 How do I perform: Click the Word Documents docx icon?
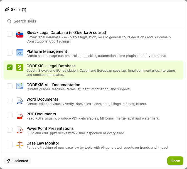20,101
